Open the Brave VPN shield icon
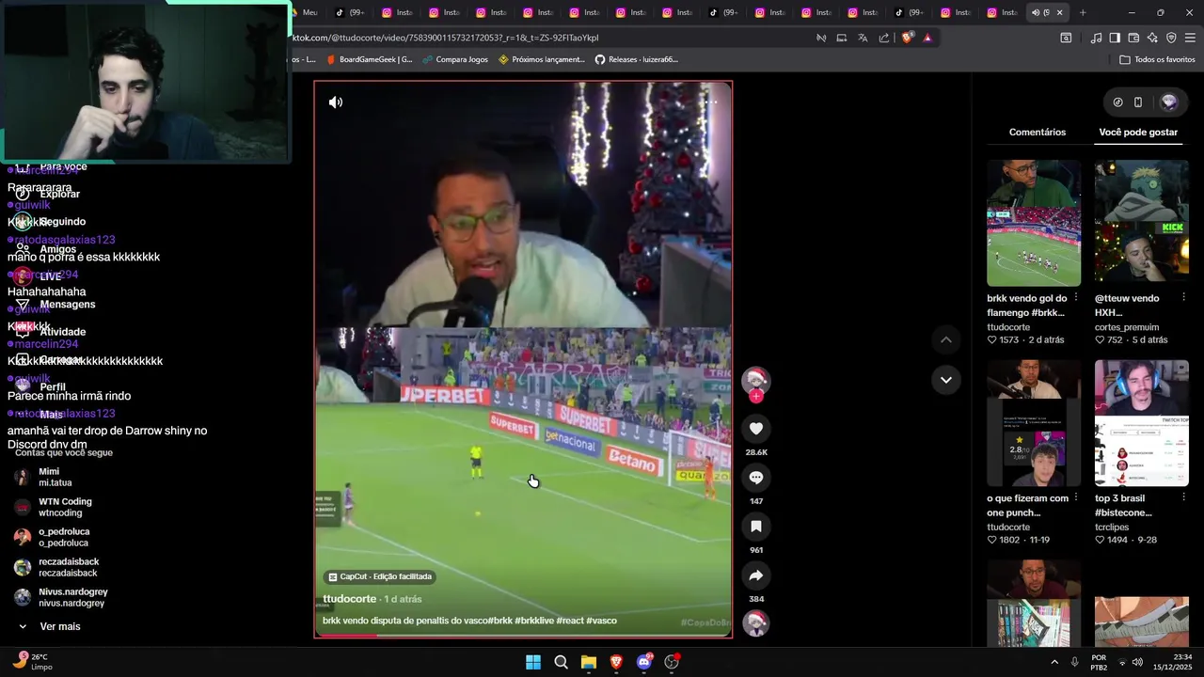This screenshot has height=677, width=1204. click(1171, 38)
